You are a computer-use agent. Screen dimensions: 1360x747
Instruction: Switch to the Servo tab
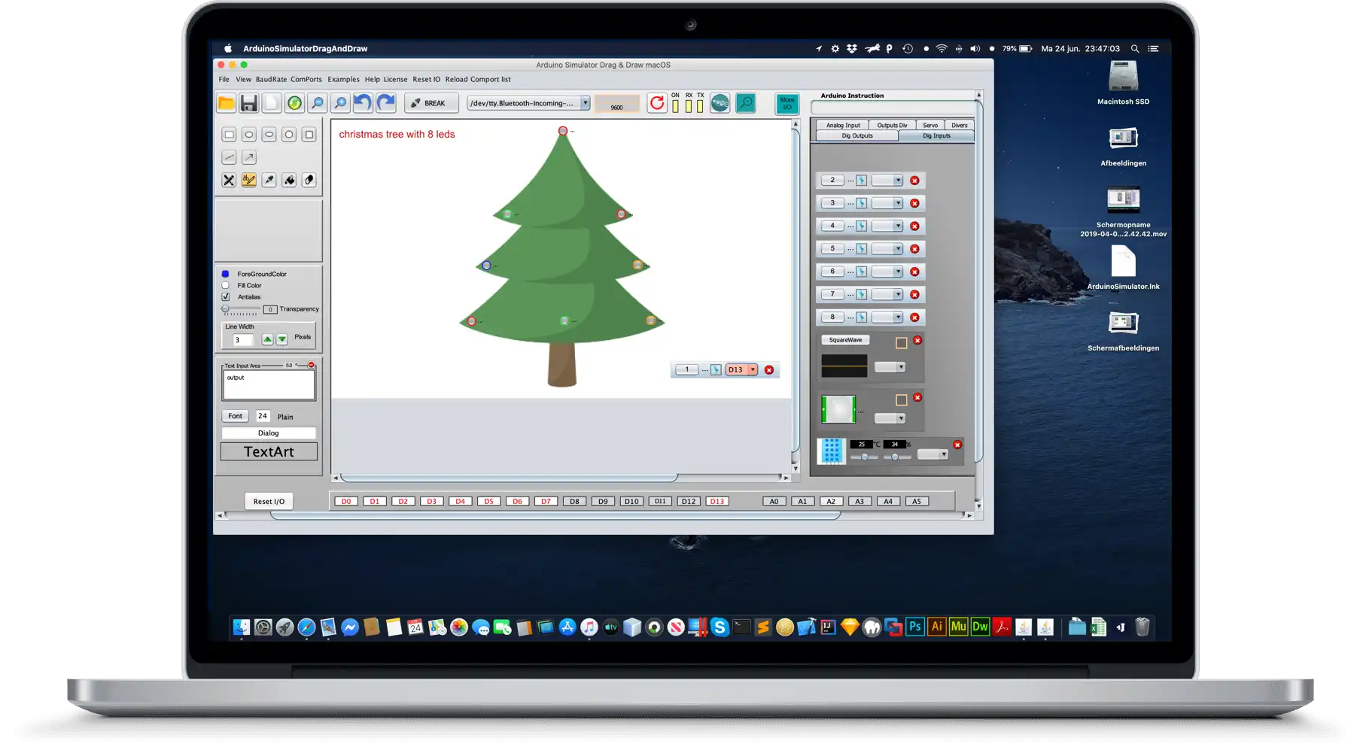coord(930,126)
